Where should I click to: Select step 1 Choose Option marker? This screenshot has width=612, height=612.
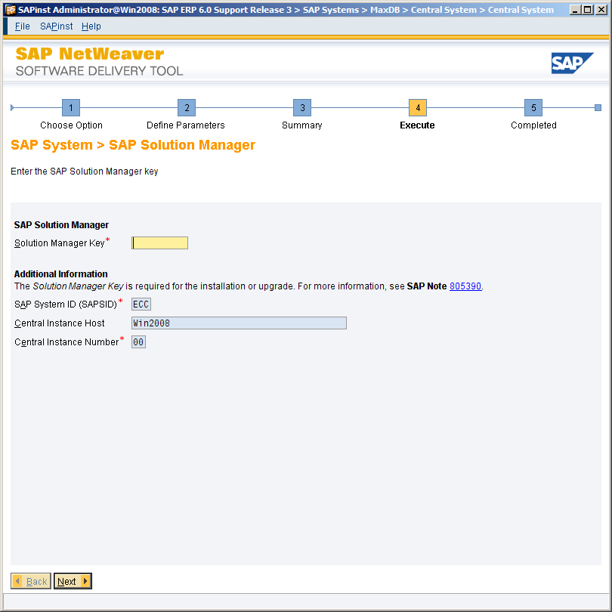pyautogui.click(x=71, y=108)
